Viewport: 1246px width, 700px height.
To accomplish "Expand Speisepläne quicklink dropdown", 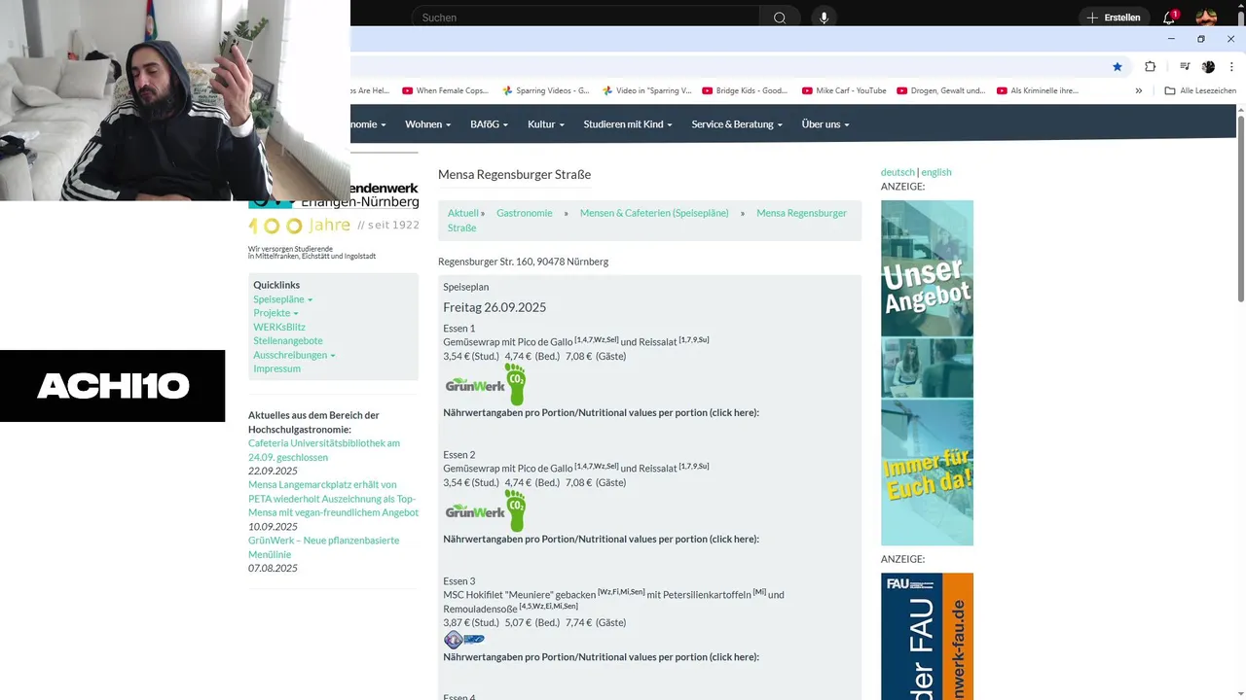I will (x=283, y=299).
